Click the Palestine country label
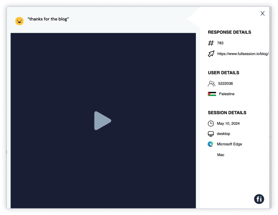 (x=227, y=94)
